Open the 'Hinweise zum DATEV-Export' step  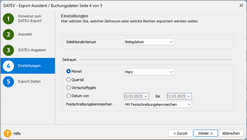(x=30, y=18)
